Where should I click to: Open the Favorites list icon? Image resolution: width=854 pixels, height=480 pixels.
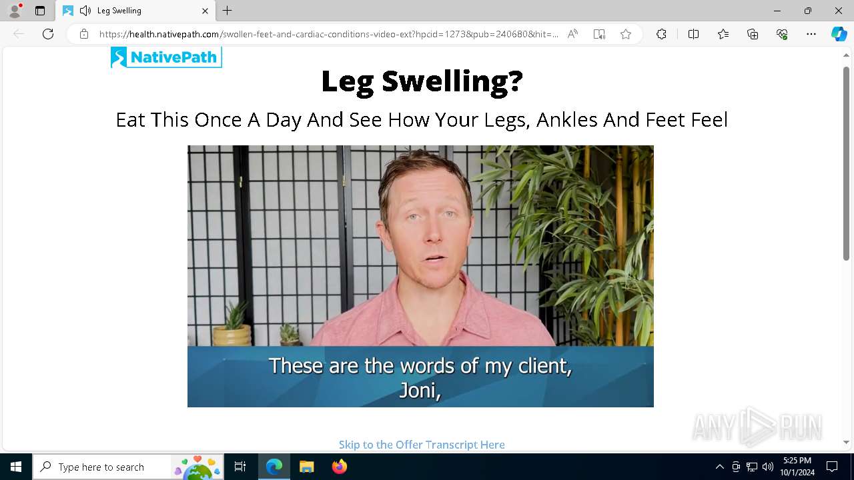click(x=723, y=34)
